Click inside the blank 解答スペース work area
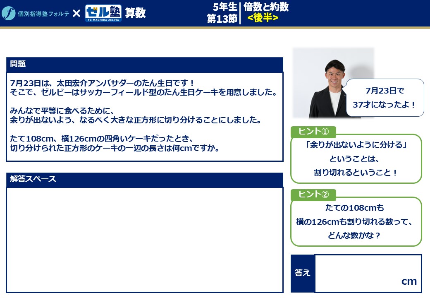 click(145, 240)
